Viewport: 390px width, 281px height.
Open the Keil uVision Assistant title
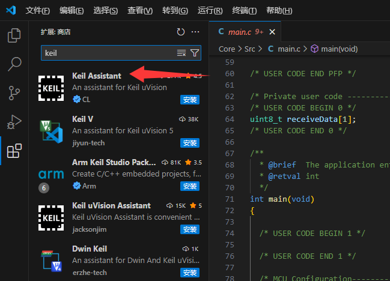click(x=111, y=205)
